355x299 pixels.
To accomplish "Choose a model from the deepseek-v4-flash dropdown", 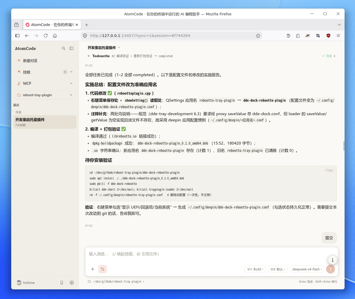I will click(307, 269).
